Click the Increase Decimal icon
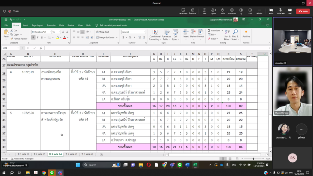 pos(140,37)
